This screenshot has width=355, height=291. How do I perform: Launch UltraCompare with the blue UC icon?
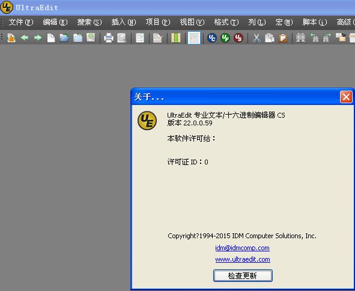212,38
